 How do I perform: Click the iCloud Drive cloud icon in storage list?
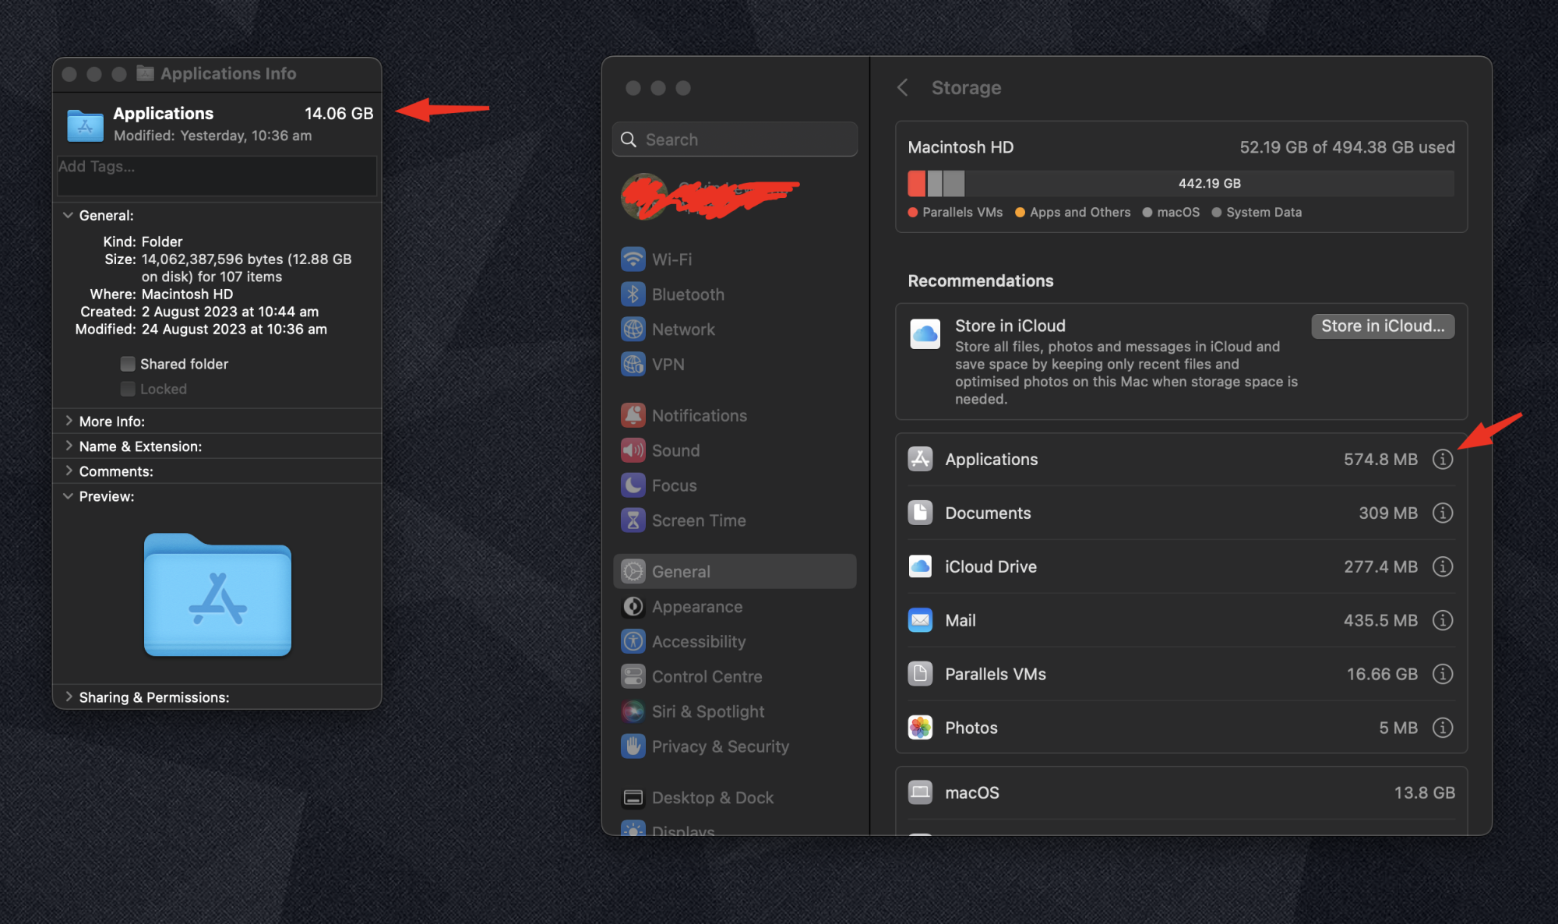921,567
